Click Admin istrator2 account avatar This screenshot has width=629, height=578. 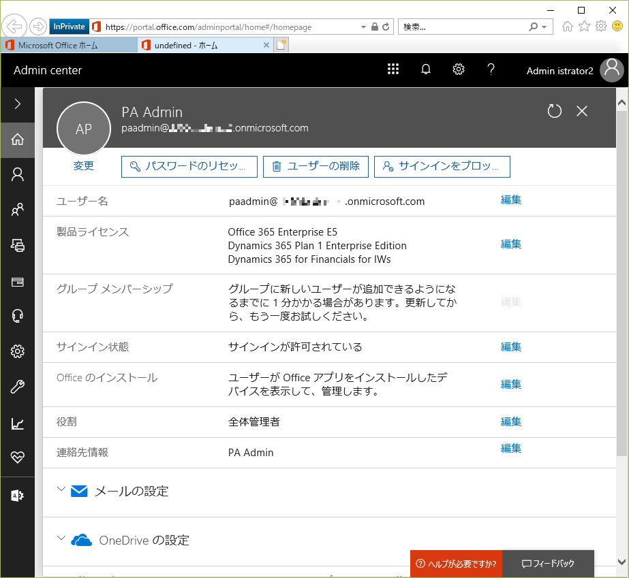[612, 70]
